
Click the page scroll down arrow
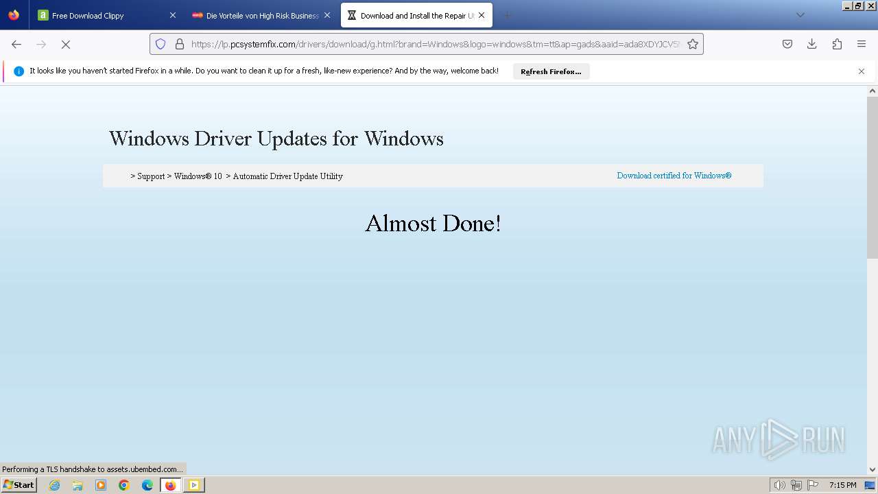pos(873,469)
